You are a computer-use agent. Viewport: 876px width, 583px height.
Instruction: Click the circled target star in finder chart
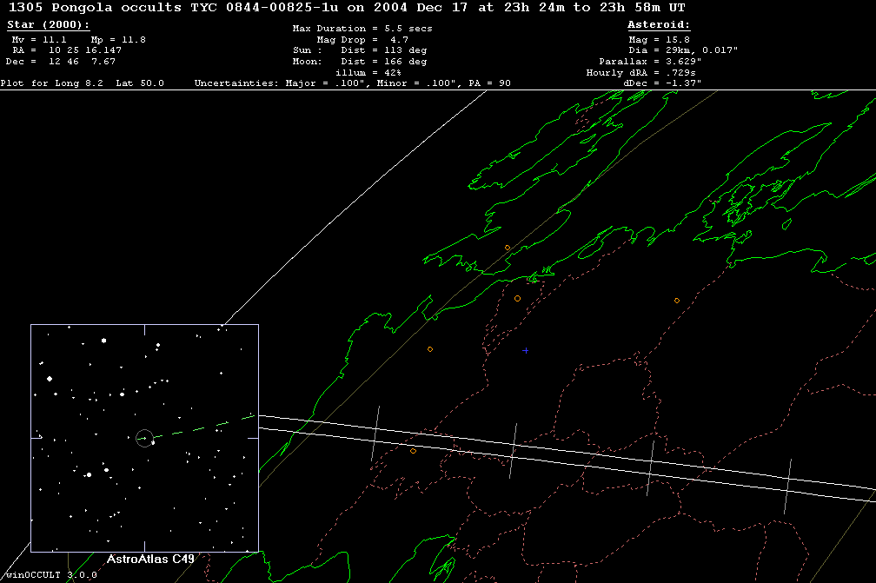tap(144, 438)
